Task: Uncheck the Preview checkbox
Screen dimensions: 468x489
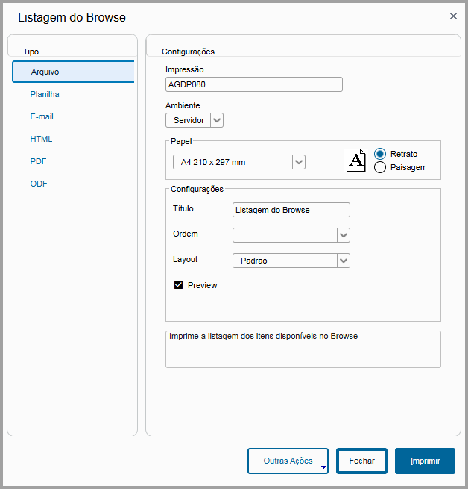Action: 179,284
